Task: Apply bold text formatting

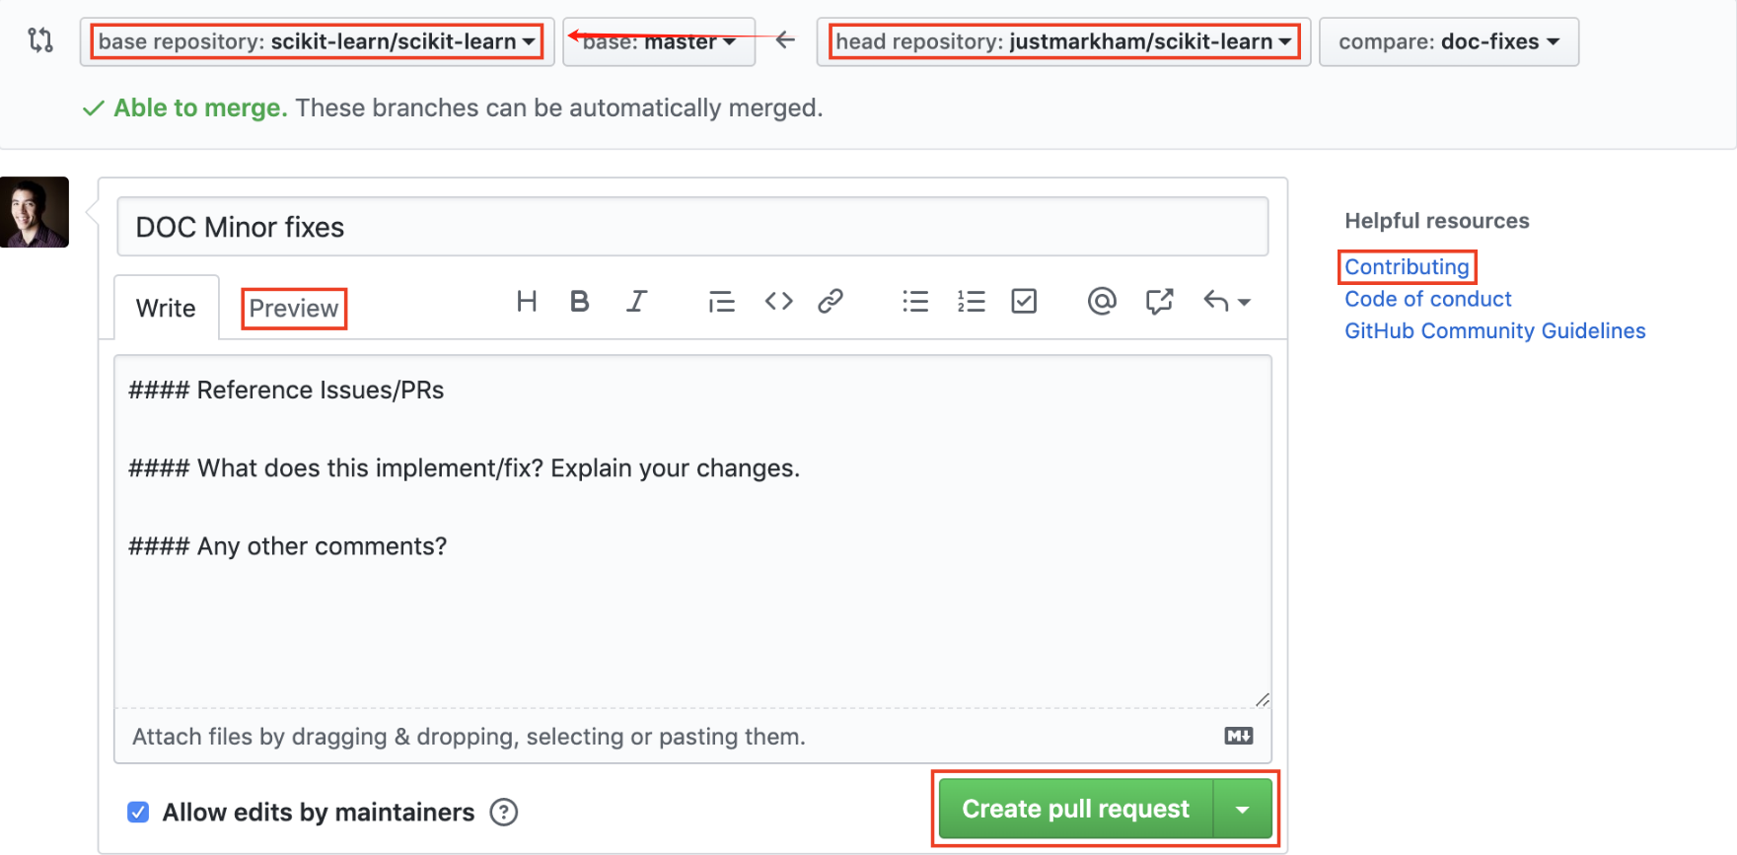Action: [580, 301]
